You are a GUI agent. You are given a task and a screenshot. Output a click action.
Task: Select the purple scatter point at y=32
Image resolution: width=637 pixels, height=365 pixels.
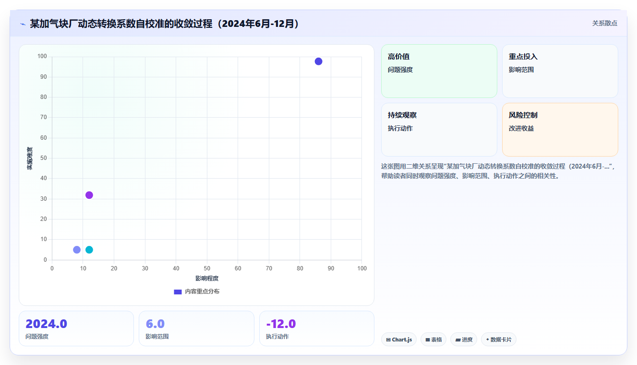click(x=89, y=195)
